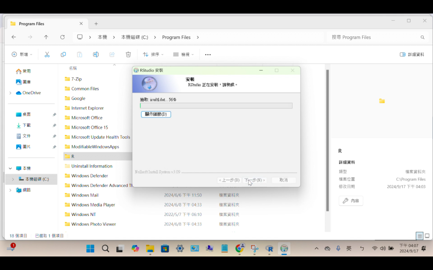Open Microsoft Store from taskbar
The width and height of the screenshot is (433, 270).
click(x=165, y=248)
